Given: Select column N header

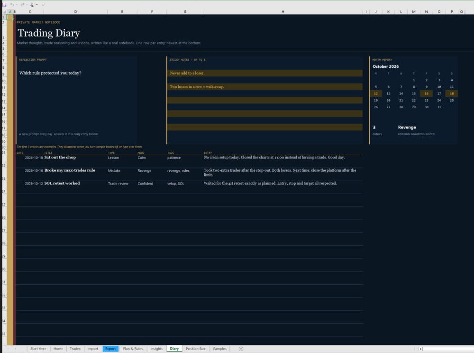Looking at the screenshot, I should (x=426, y=12).
